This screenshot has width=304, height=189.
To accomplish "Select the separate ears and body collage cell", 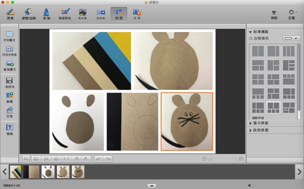I will (x=78, y=121).
